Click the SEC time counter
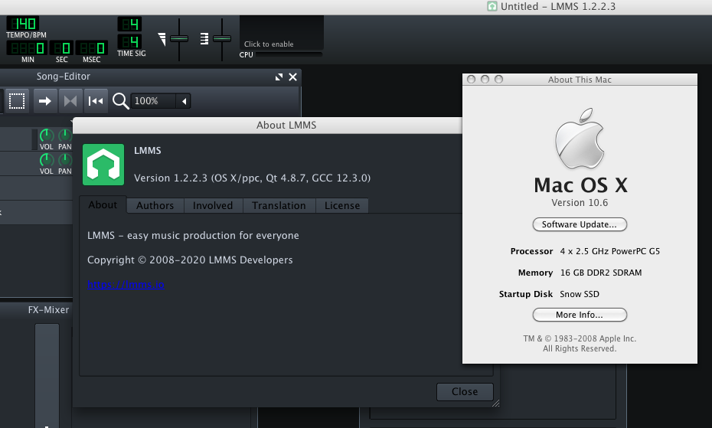Screen dimensions: 712x428 coord(61,47)
